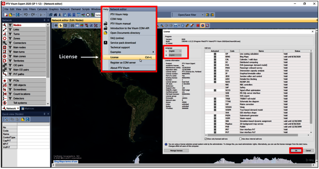319x169 pixels.
Task: Click the Zones circle icon in Network panel
Action: [x=4, y=38]
